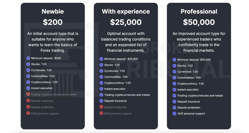Click the checkmark next to With experience Instant execution
This screenshot has height=133, width=249.
101,89
